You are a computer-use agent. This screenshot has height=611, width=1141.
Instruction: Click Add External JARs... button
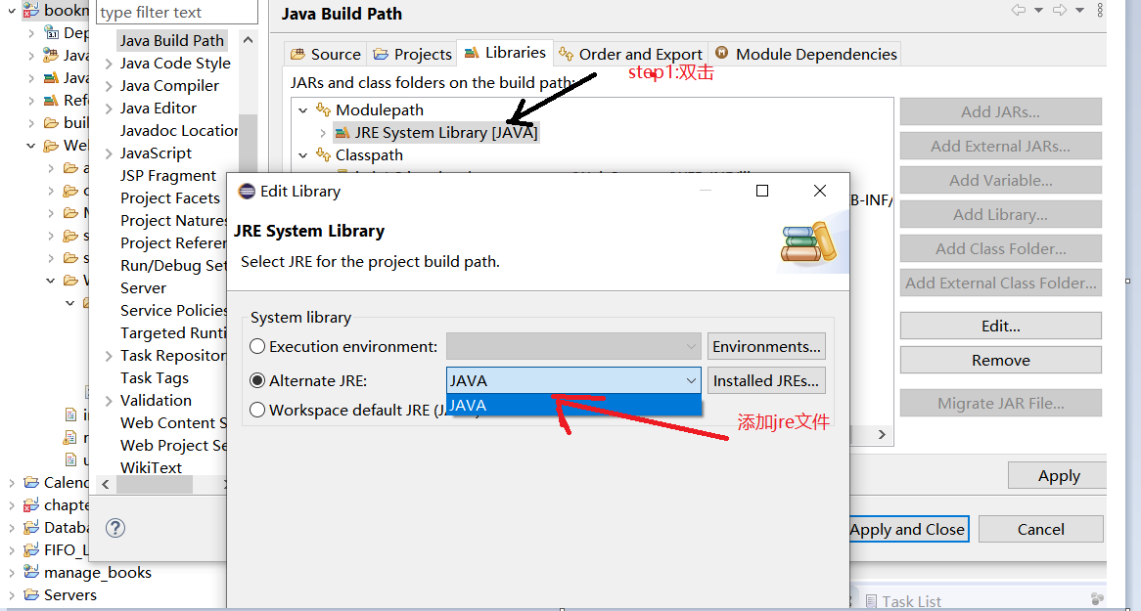click(x=1000, y=147)
